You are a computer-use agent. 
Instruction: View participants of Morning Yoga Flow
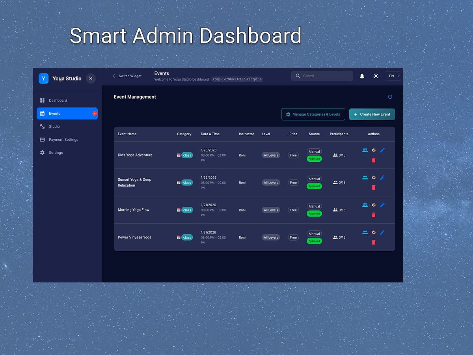tap(365, 205)
